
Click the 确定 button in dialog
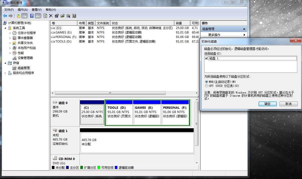[x=268, y=104]
